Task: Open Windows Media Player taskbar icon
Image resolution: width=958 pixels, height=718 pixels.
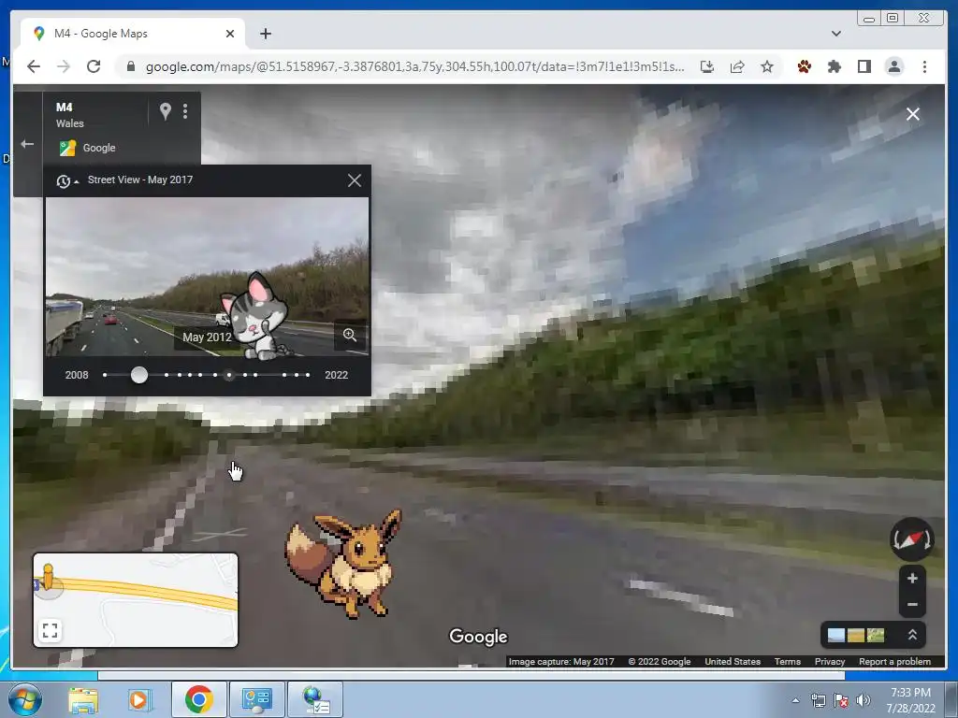Action: click(x=138, y=699)
